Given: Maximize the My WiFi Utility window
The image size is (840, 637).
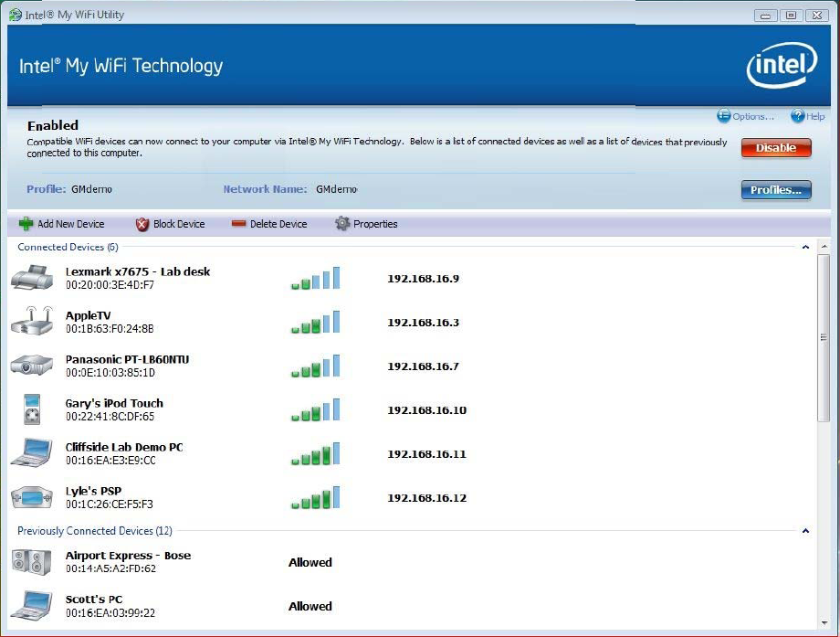Looking at the screenshot, I should pos(791,15).
